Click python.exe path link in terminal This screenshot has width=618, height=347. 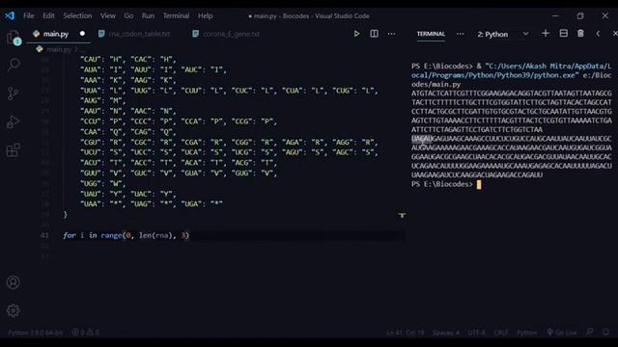click(511, 70)
